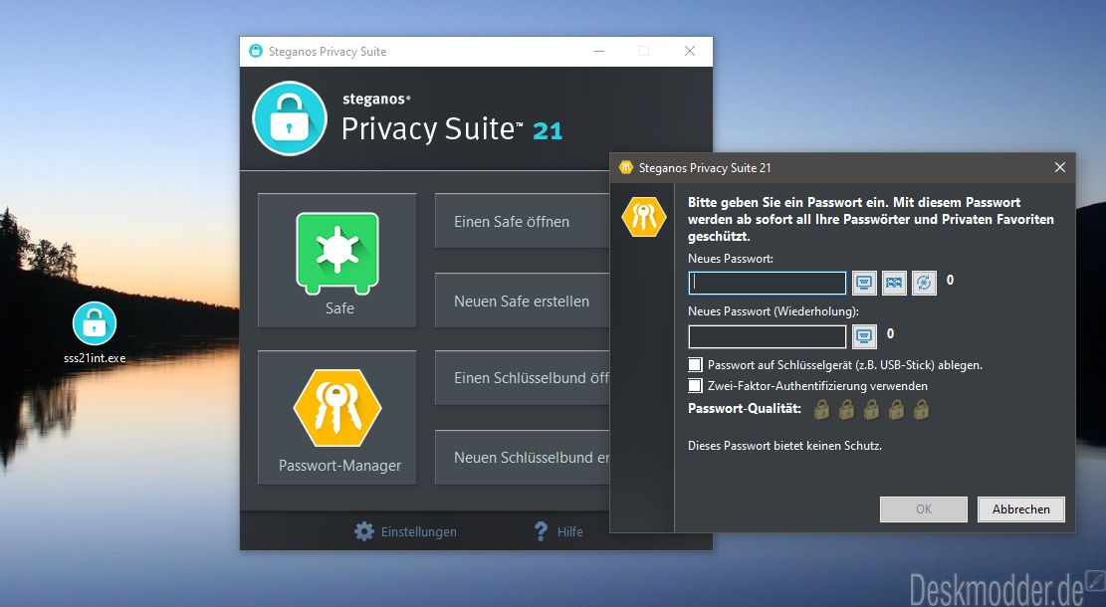Click Einen Safe öffnen

pos(522,221)
